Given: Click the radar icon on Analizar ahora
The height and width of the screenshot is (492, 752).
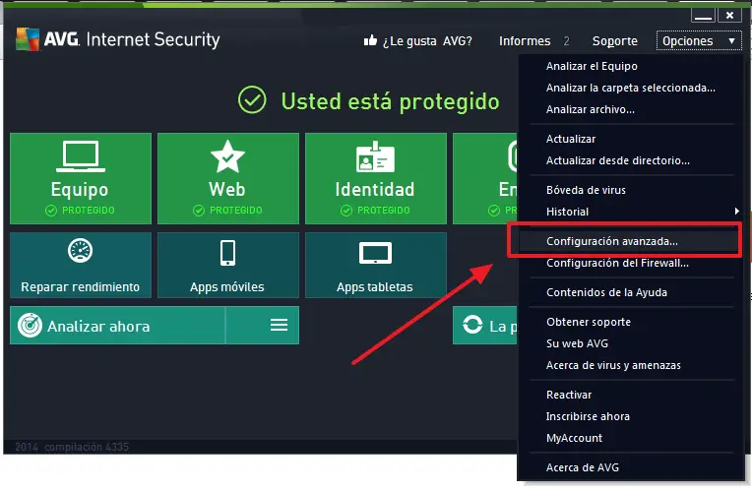Looking at the screenshot, I should pos(30,326).
